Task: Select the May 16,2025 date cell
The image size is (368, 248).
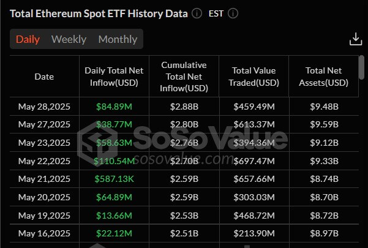Action: (x=44, y=234)
